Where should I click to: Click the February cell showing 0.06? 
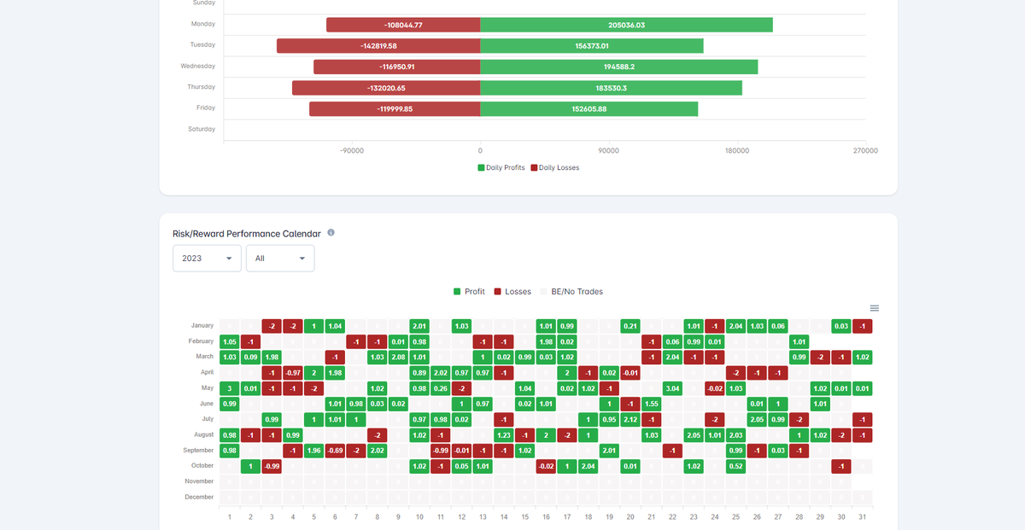tap(673, 341)
